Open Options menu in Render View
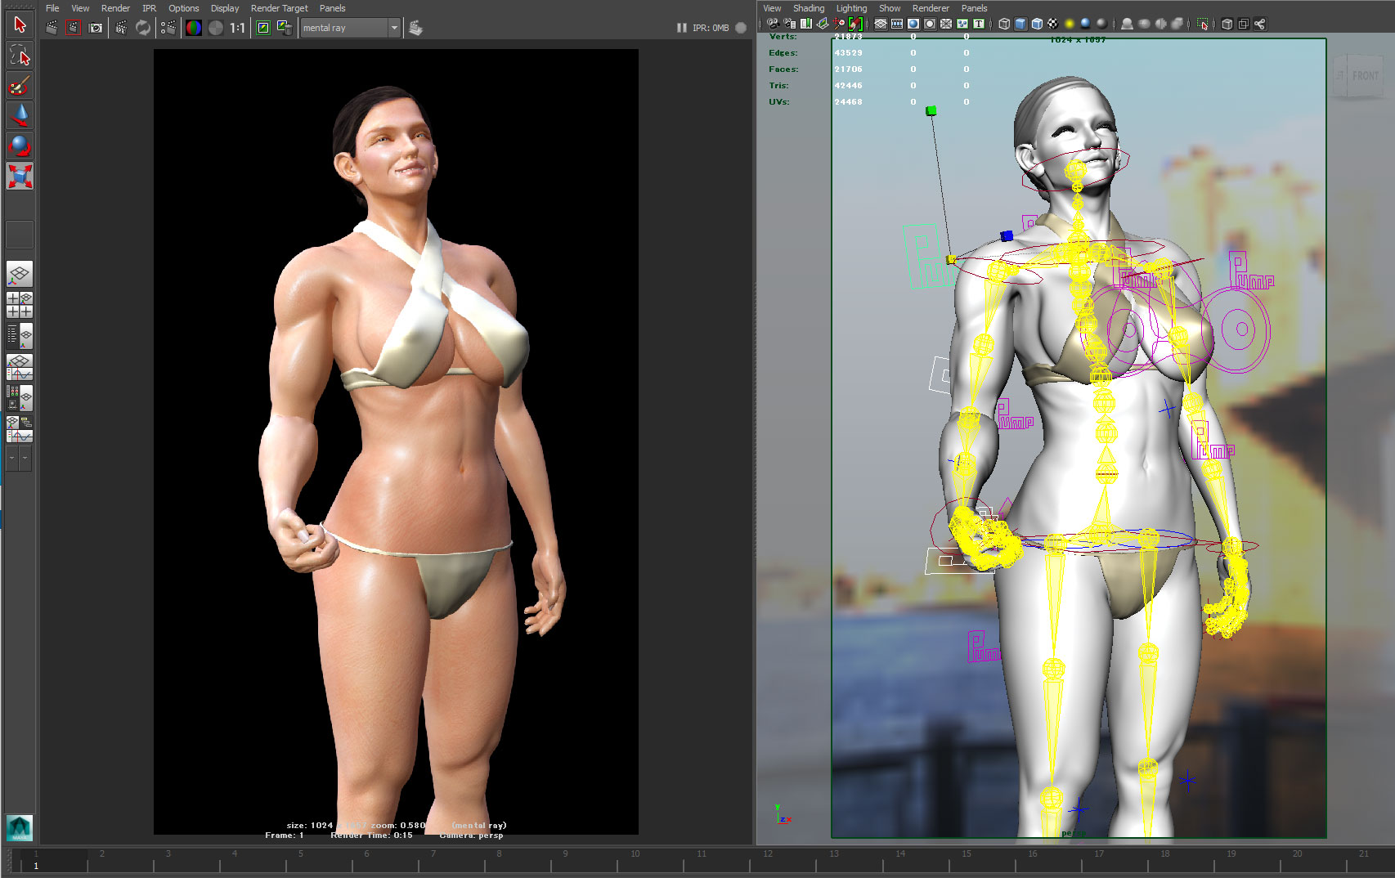 coord(183,8)
